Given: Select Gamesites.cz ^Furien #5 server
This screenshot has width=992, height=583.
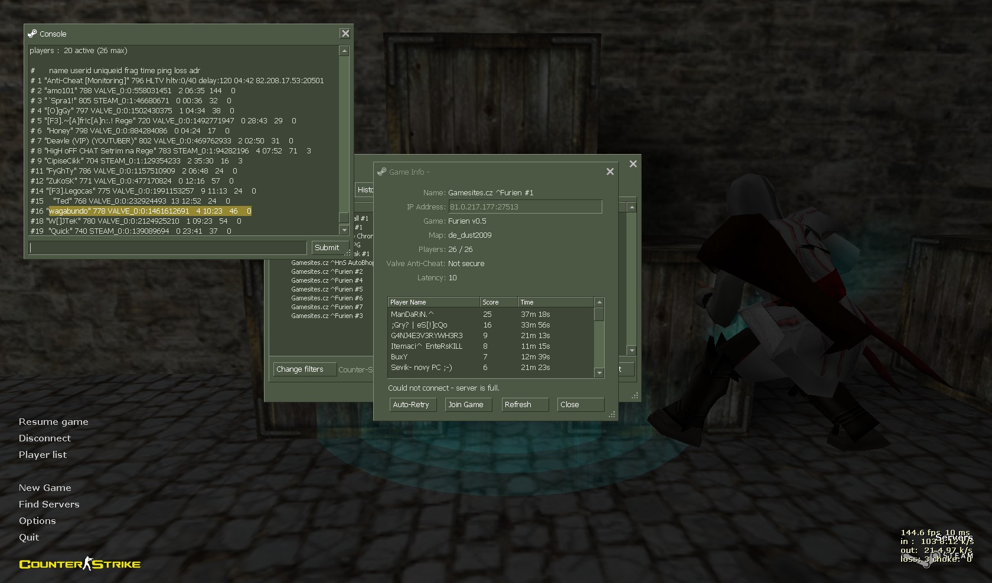Looking at the screenshot, I should (327, 290).
